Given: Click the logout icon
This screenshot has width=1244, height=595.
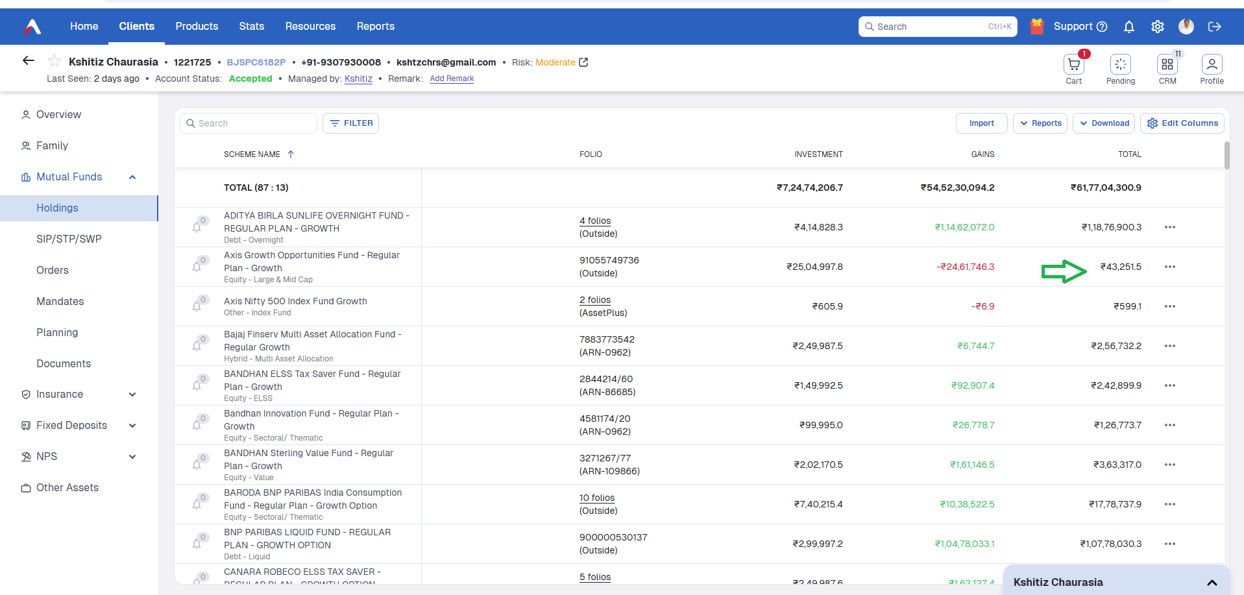Looking at the screenshot, I should 1215,27.
